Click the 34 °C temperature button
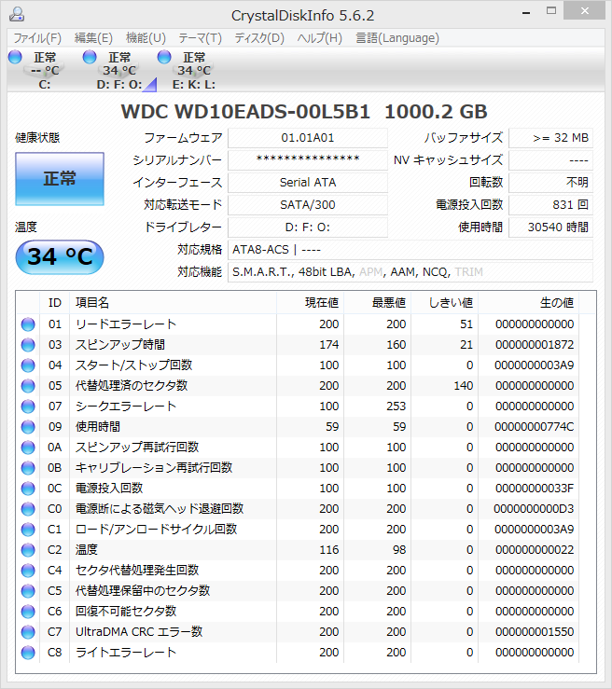Viewport: 612px width, 689px height. tap(60, 257)
